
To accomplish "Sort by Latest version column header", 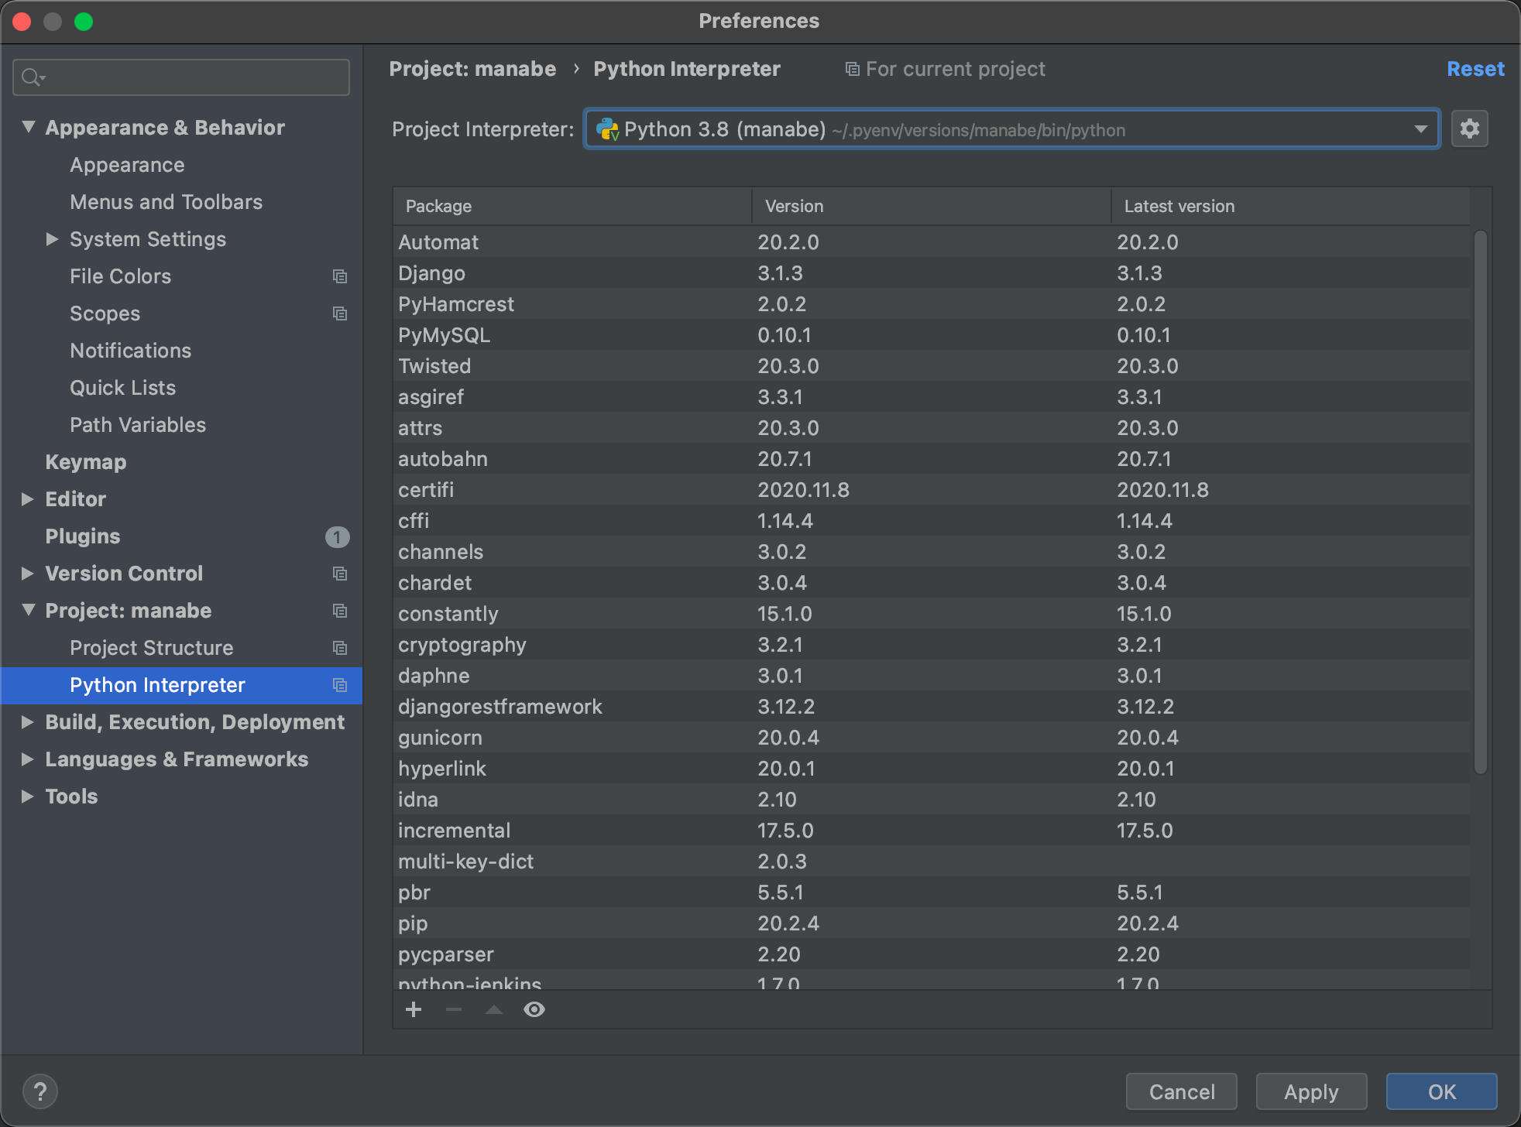I will [1291, 206].
